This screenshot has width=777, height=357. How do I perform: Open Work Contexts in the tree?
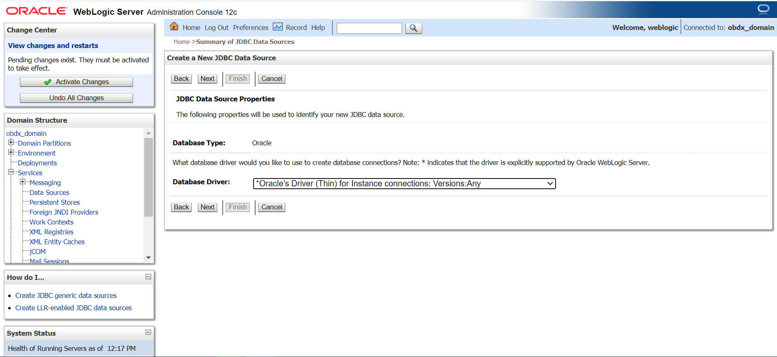(x=51, y=222)
